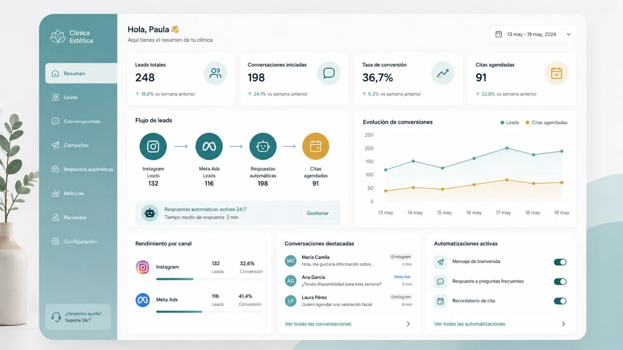Image resolution: width=623 pixels, height=350 pixels.
Task: Click the chevron next to Ver todas las conversaciones
Action: pos(408,324)
